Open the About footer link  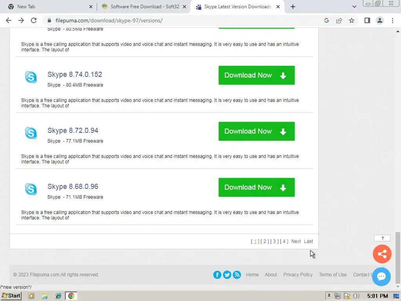click(271, 275)
